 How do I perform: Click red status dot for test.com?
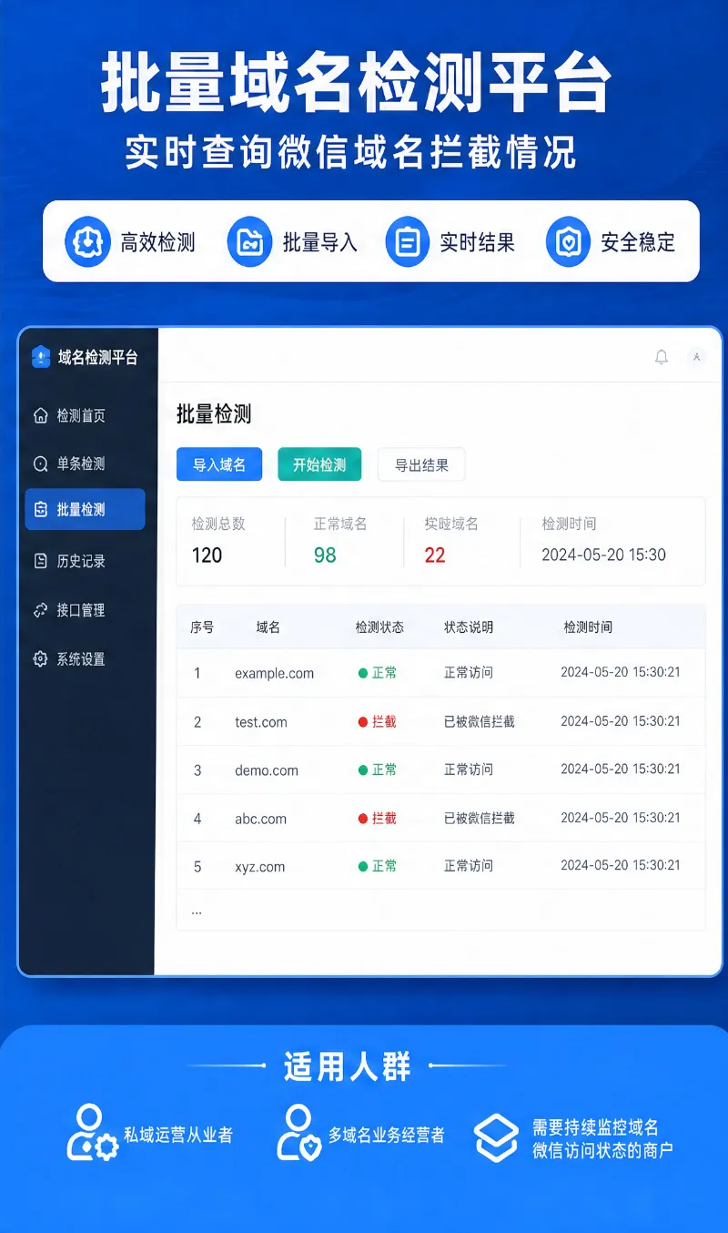(363, 721)
